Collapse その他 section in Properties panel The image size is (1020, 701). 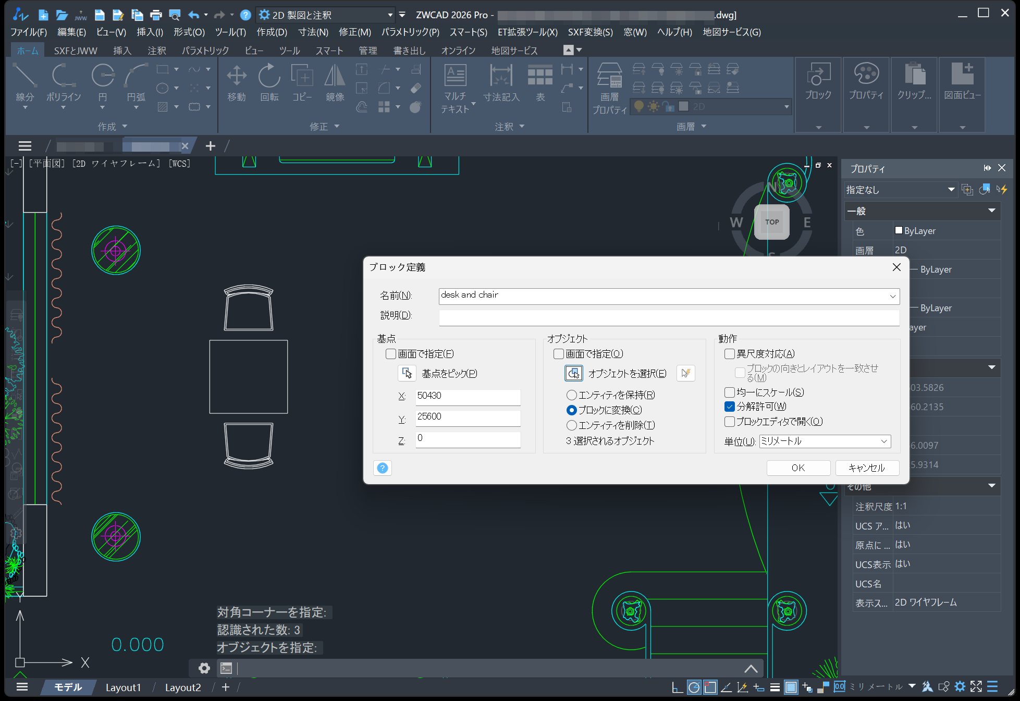[991, 486]
